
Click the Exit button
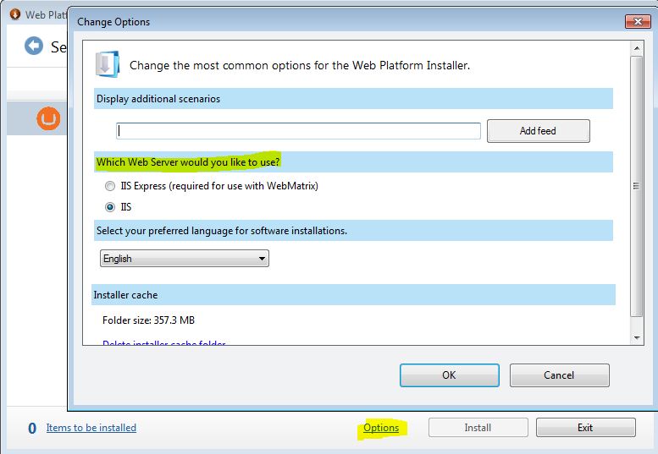click(x=585, y=428)
